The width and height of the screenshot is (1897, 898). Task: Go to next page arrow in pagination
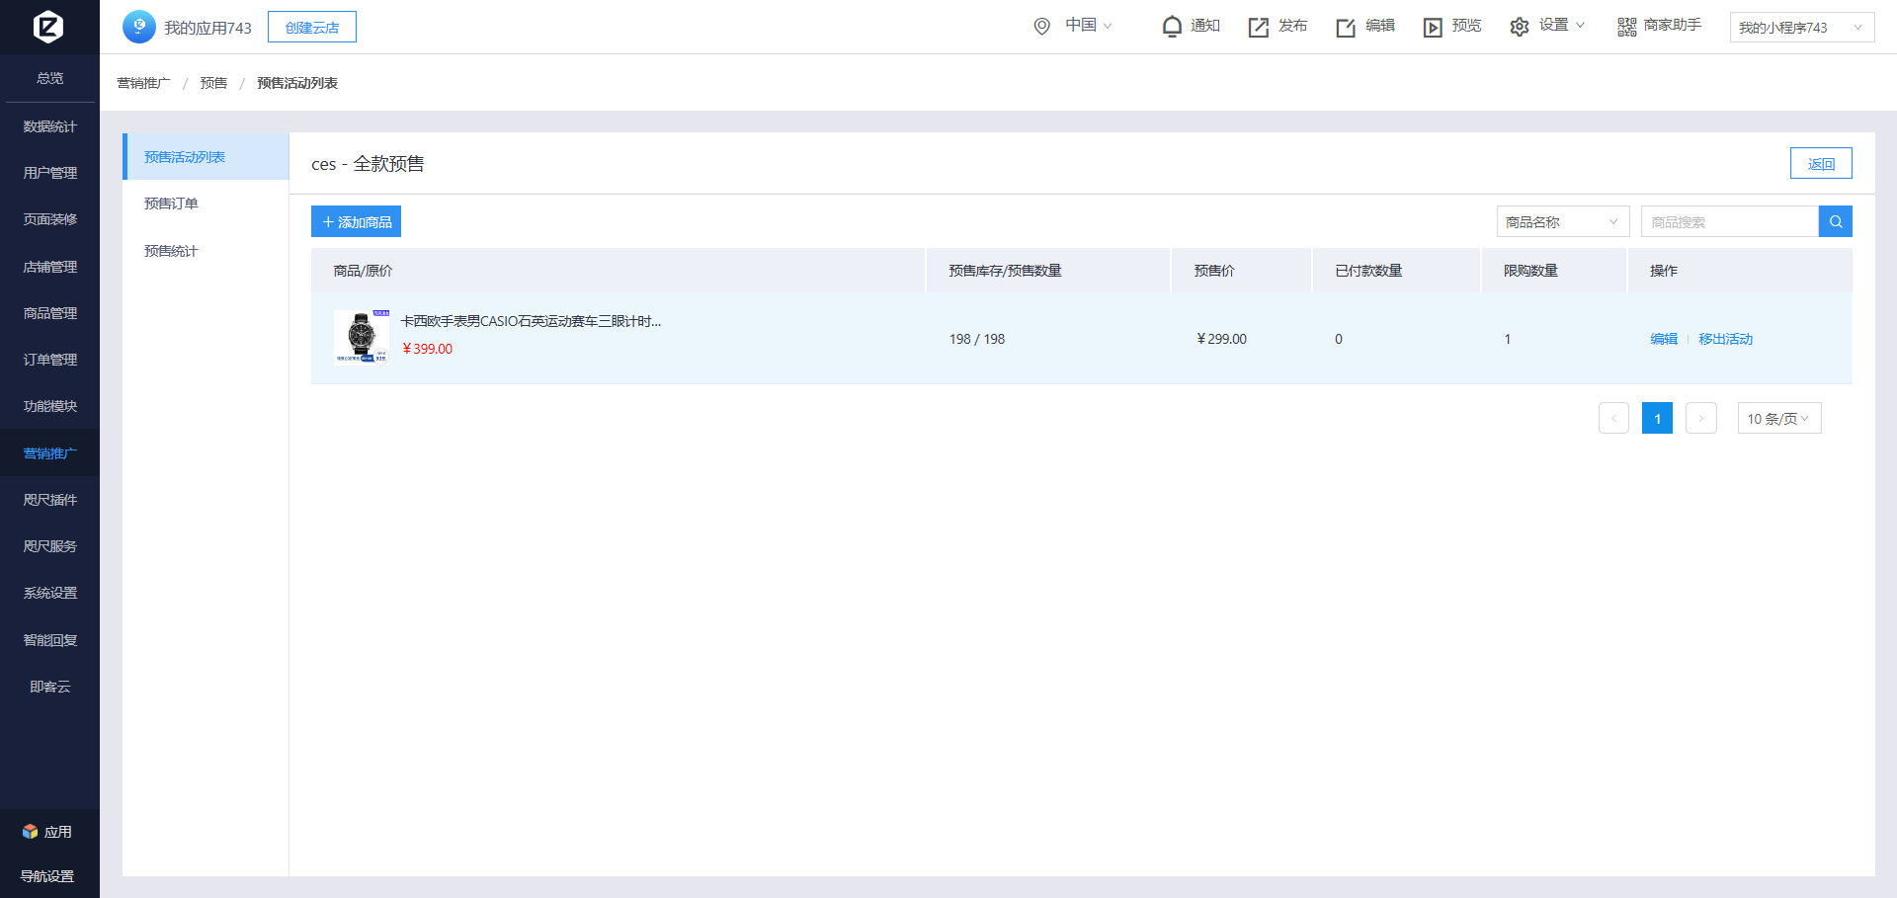pos(1700,418)
